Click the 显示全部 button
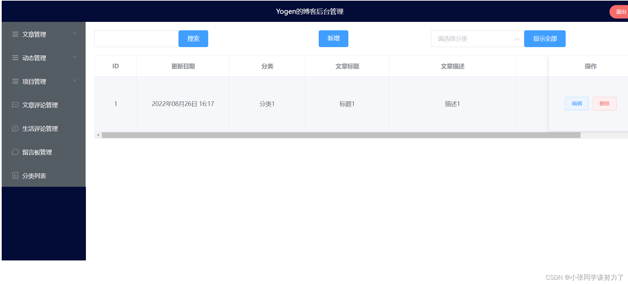Viewport: 628px width, 284px height. click(545, 39)
